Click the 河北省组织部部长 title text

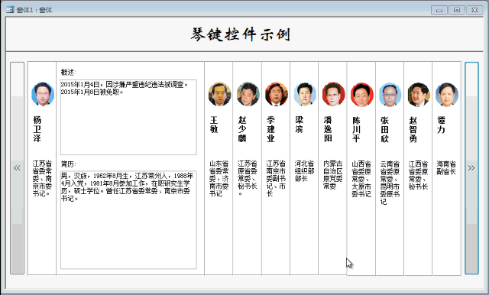point(304,171)
